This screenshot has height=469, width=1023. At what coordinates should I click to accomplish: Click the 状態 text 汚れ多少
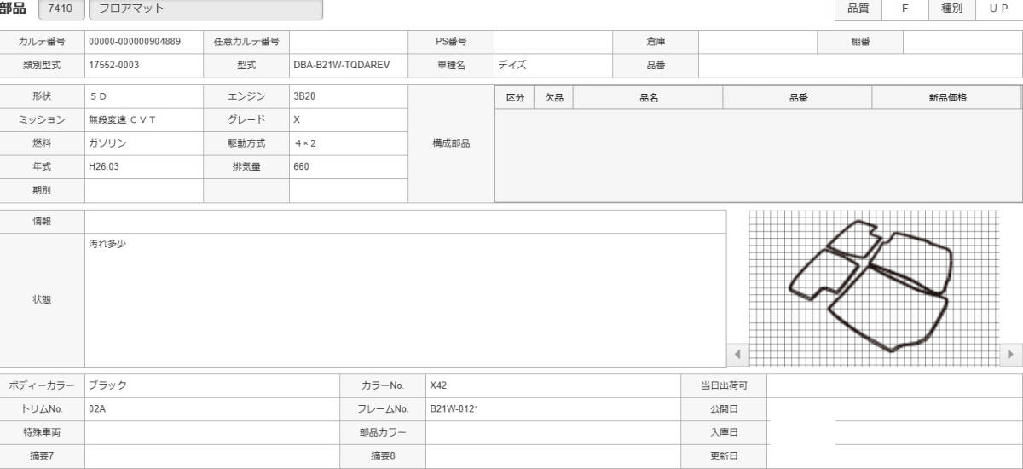tap(107, 244)
